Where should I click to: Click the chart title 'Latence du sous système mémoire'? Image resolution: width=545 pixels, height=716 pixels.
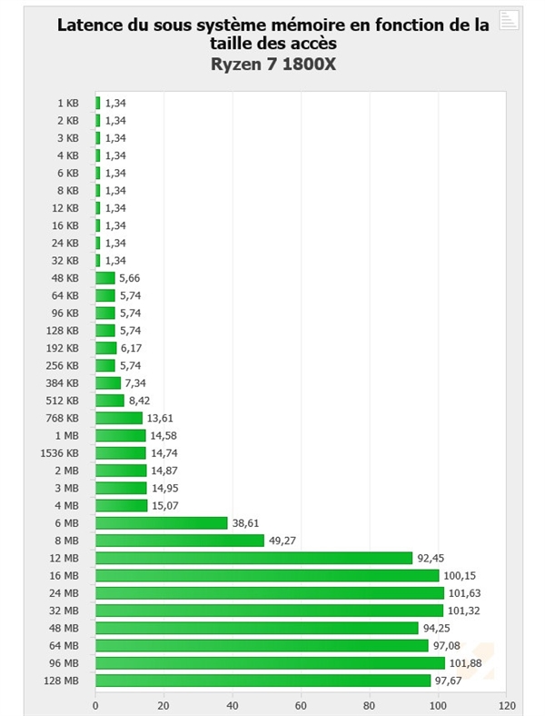[x=272, y=35]
